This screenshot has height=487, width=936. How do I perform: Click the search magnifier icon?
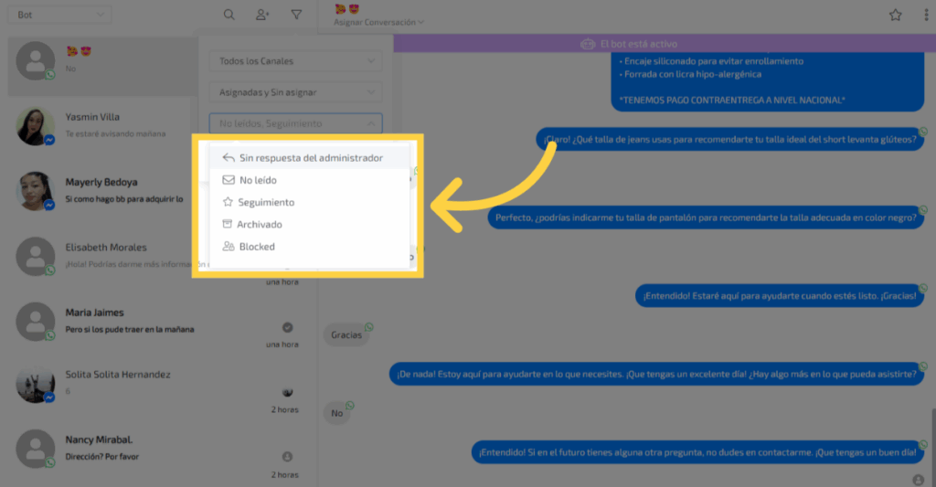pyautogui.click(x=229, y=15)
